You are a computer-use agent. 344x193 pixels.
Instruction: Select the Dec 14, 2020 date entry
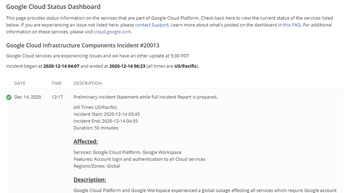[x=28, y=97]
